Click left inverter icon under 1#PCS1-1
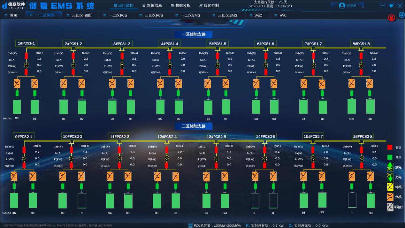Screen dimensions: 405x228 (x=17, y=84)
